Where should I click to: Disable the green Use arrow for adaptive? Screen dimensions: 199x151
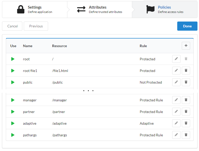13,123
